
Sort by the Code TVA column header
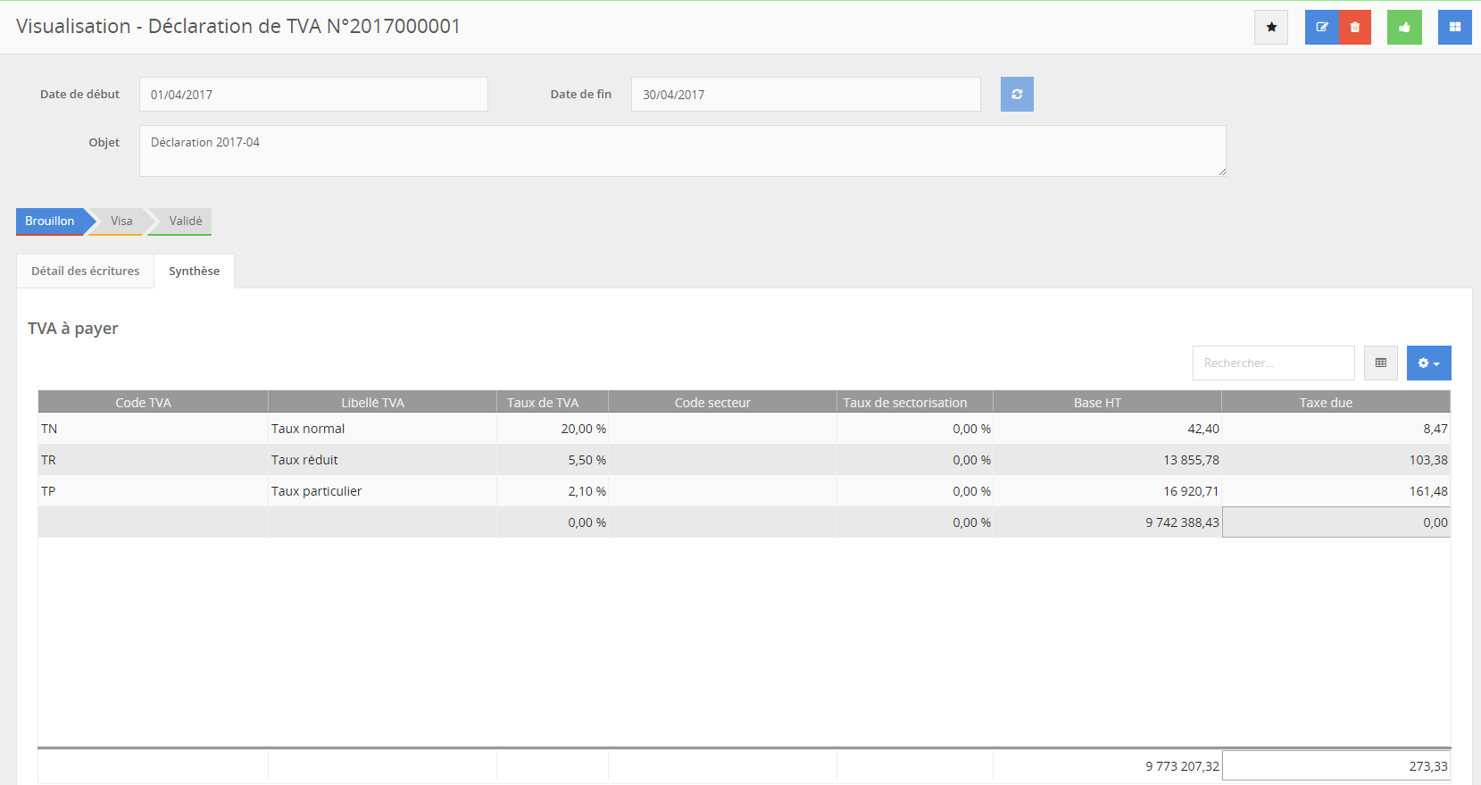(x=143, y=403)
